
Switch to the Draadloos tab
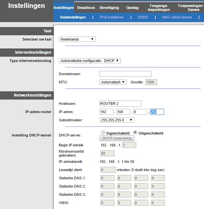point(86,8)
